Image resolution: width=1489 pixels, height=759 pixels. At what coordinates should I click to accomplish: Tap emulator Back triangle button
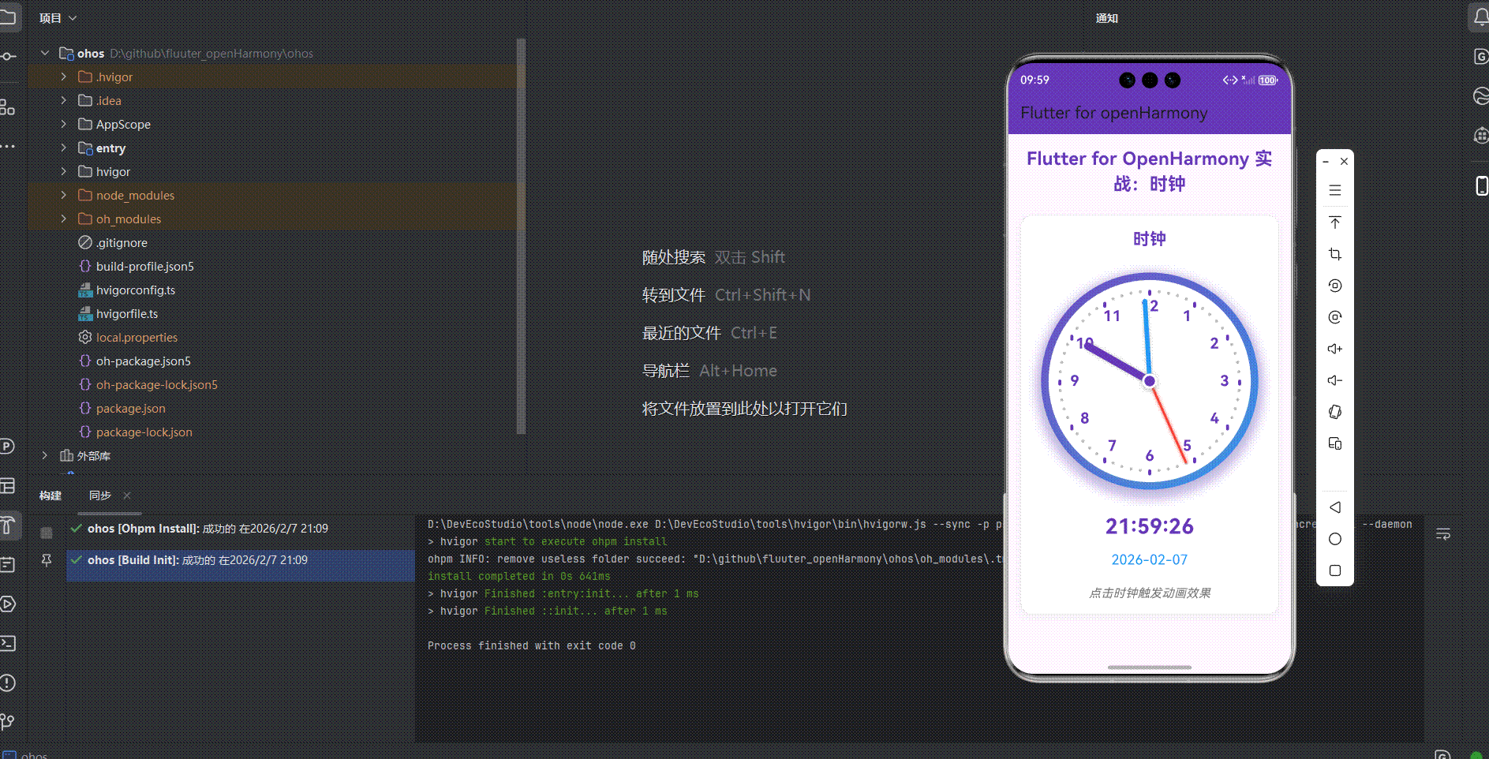tap(1335, 507)
